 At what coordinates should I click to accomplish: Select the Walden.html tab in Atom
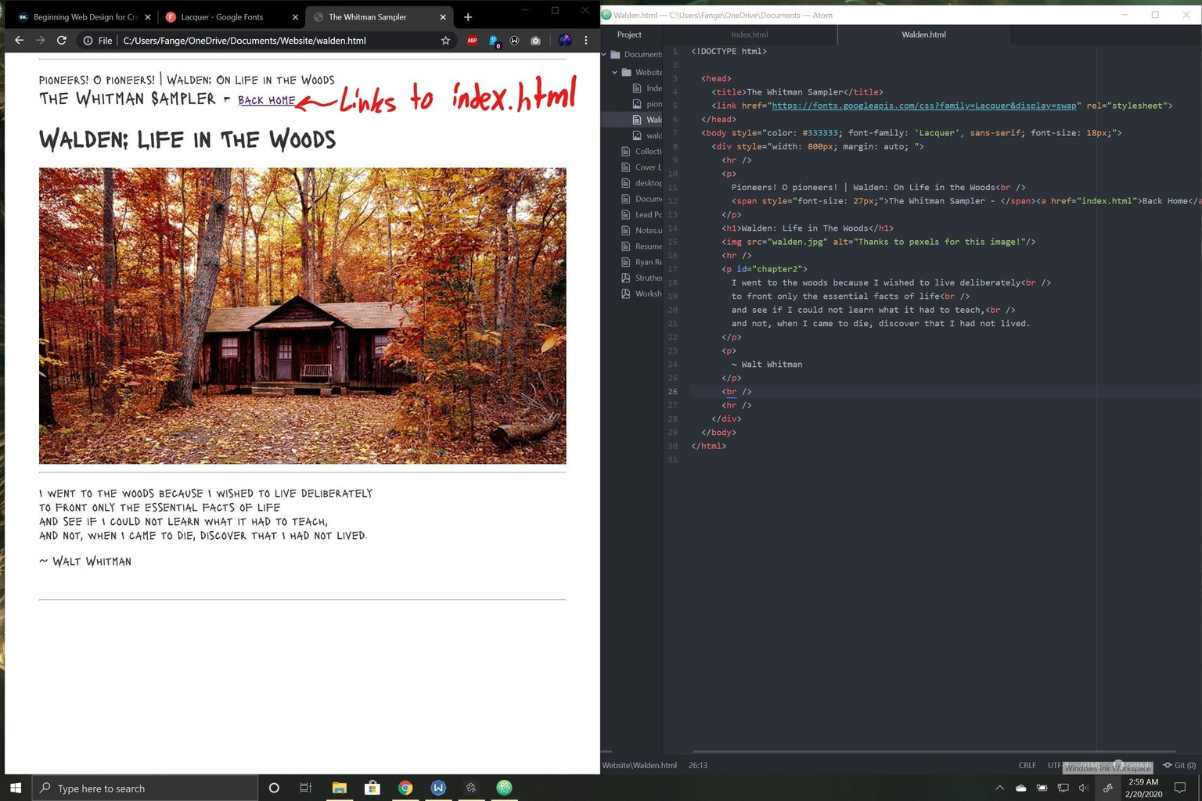pyautogui.click(x=923, y=34)
